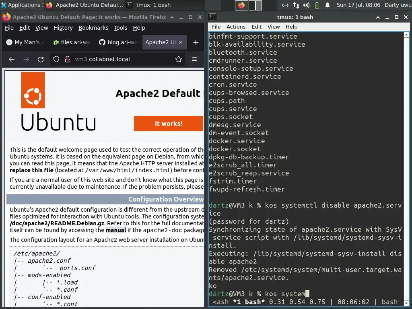Click the terminal window title icon
This screenshot has height=309, width=412.
point(212,17)
